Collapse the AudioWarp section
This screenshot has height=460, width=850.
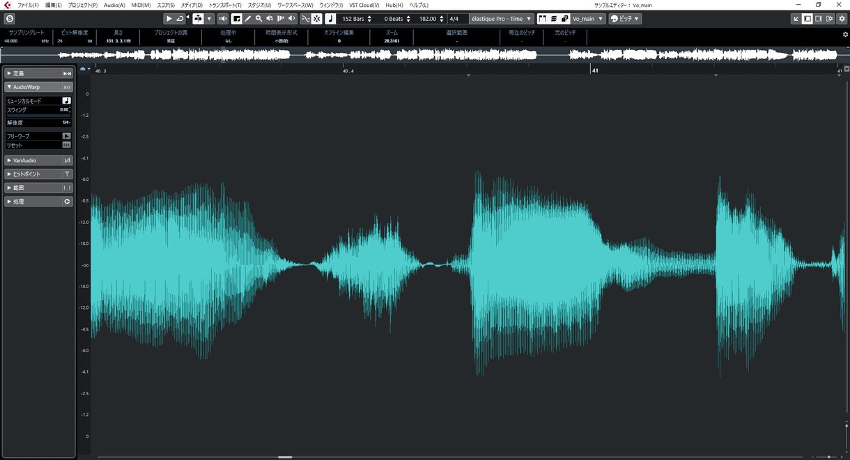click(38, 87)
